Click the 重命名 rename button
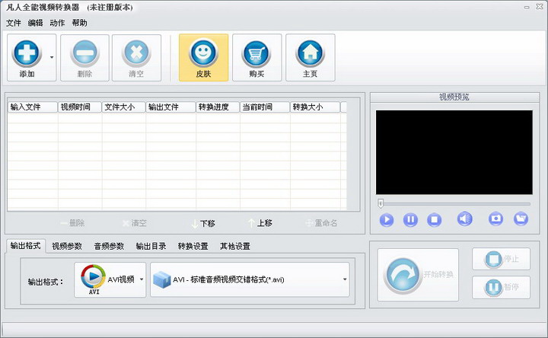 pyautogui.click(x=321, y=223)
